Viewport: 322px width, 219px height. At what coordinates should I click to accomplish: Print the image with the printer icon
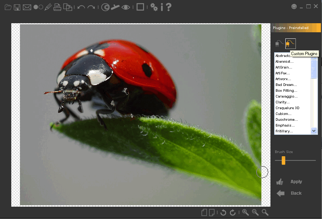click(x=57, y=7)
